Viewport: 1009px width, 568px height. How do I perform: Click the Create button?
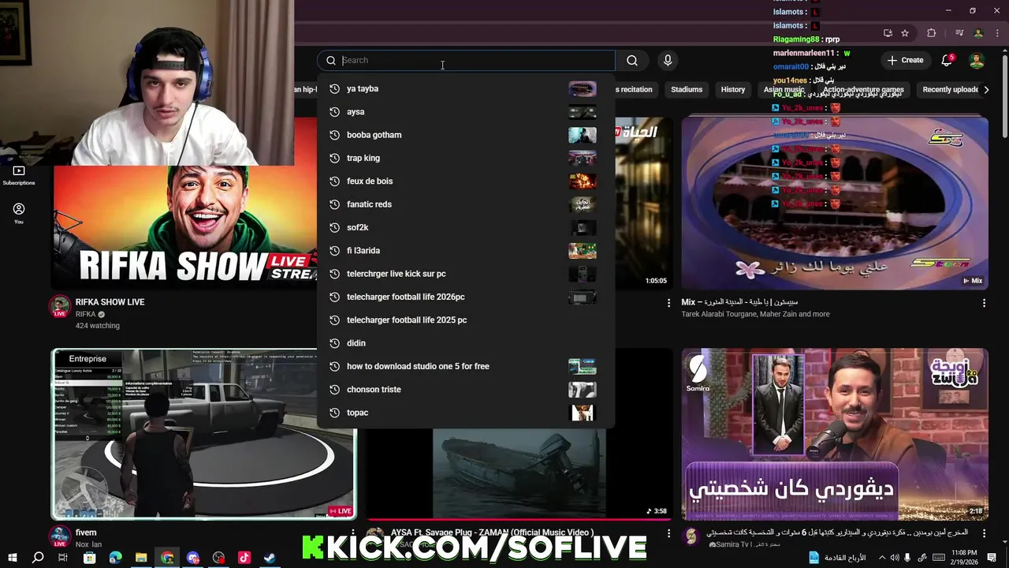905,61
